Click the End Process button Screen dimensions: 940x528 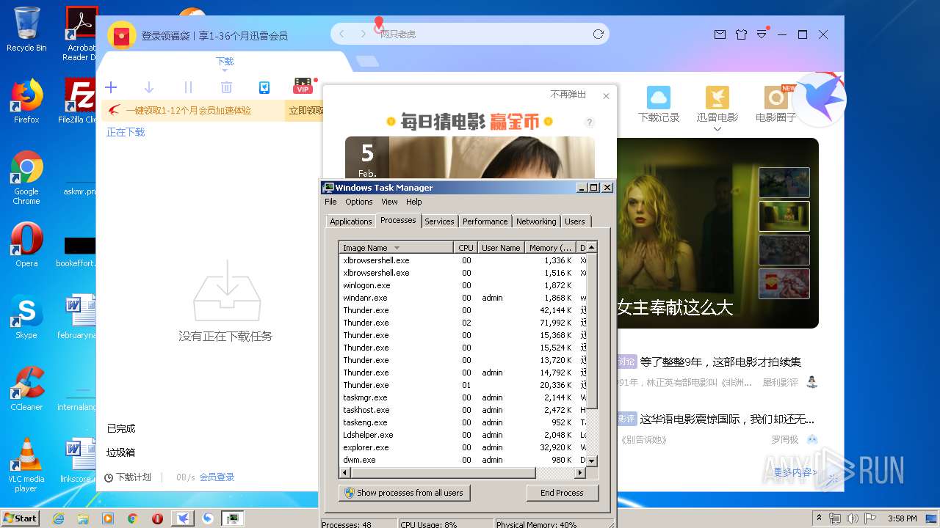pos(562,493)
